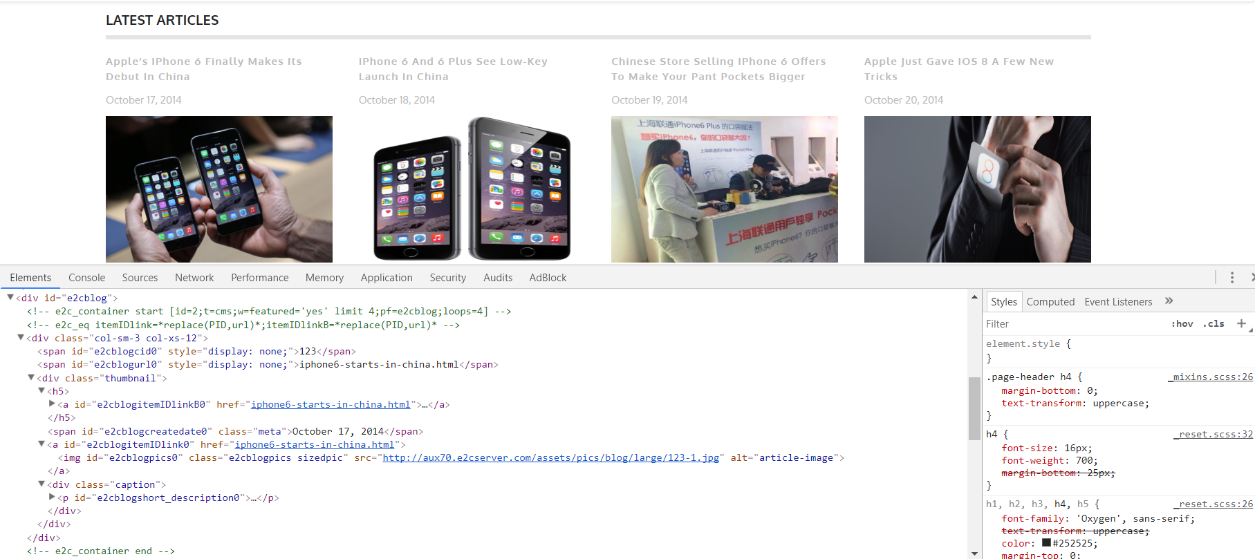Click the Elements panel scrollbar thumb
1255x559 pixels.
coord(974,408)
